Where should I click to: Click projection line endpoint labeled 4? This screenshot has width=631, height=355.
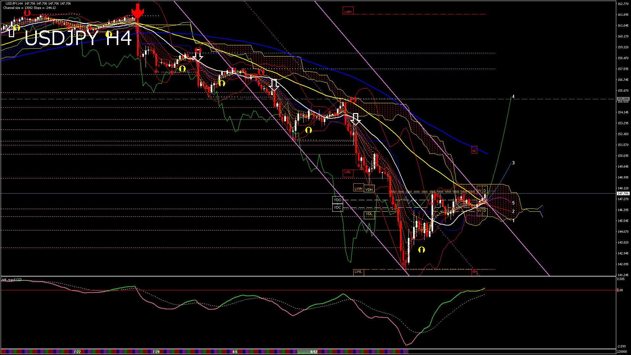point(513,97)
